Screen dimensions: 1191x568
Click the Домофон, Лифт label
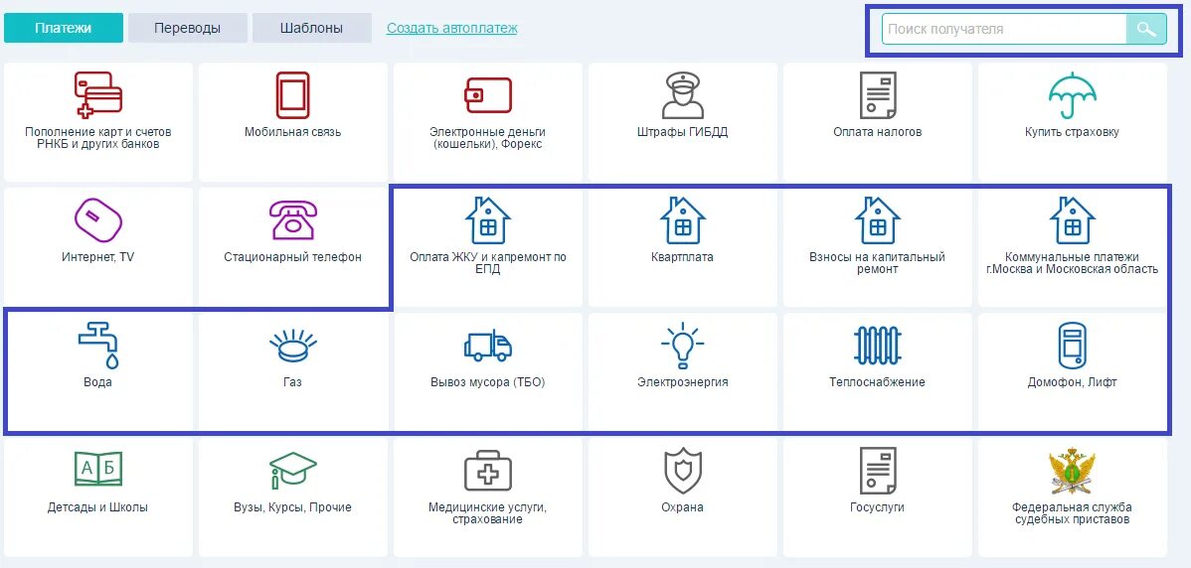click(x=1072, y=382)
